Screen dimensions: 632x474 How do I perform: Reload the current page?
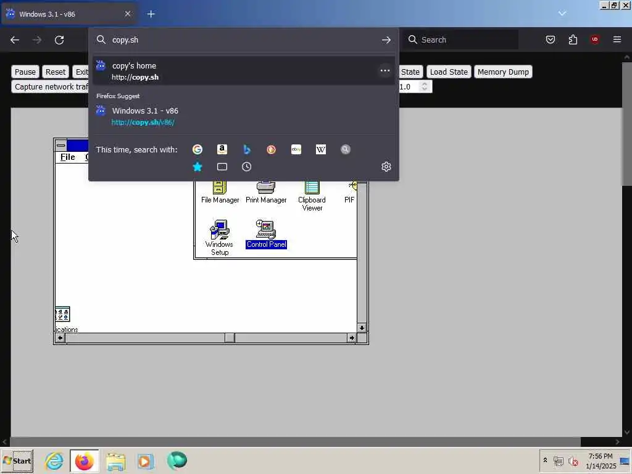[x=59, y=40]
